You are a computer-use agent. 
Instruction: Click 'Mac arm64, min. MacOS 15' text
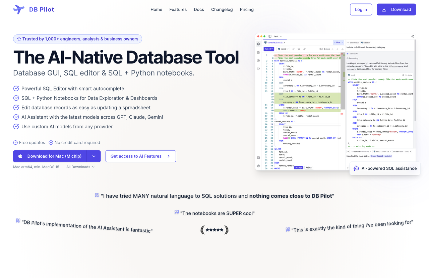coord(36,167)
